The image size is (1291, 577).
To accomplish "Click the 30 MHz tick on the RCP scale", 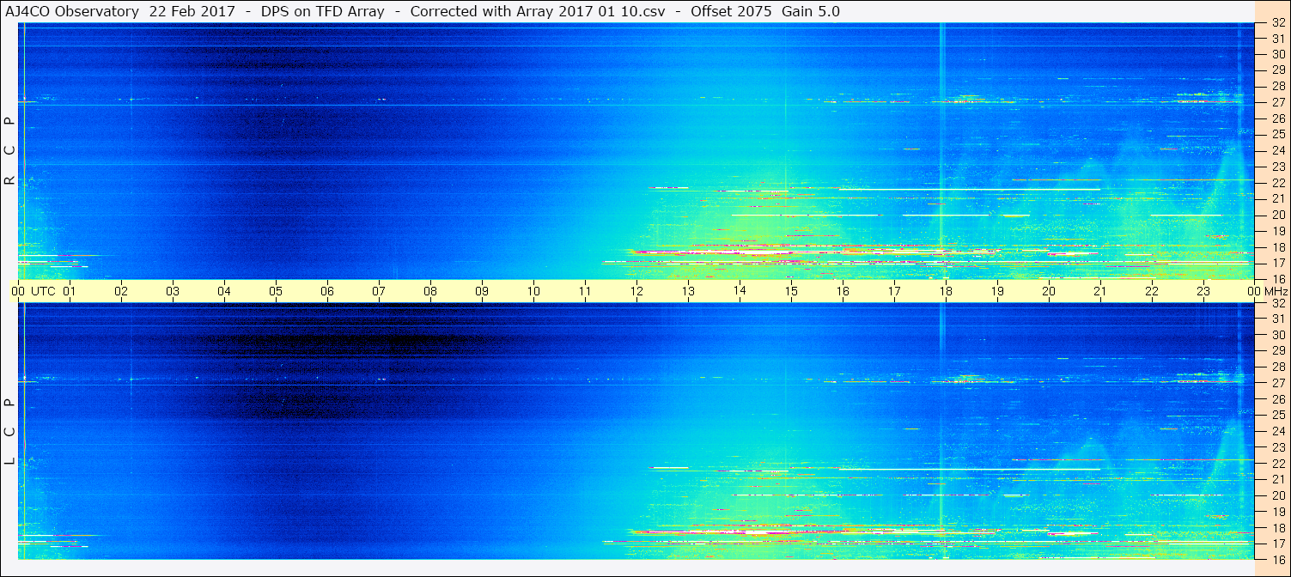I will (1277, 54).
